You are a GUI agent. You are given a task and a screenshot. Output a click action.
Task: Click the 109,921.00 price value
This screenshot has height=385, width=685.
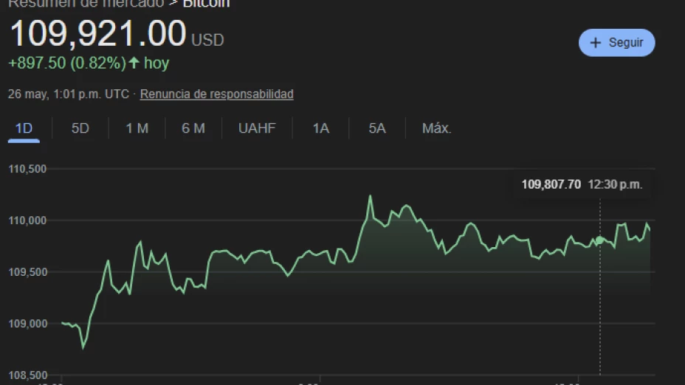click(x=98, y=34)
